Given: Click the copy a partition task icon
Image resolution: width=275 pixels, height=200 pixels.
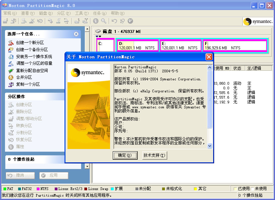Looking at the screenshot, I should click(11, 84).
